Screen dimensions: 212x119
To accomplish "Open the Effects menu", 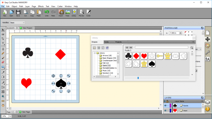I will [x=41, y=6].
